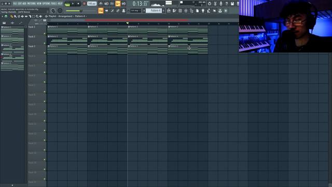Open the ADD menu
Image resolution: width=332 pixels, height=187 pixels.
(24, 4)
